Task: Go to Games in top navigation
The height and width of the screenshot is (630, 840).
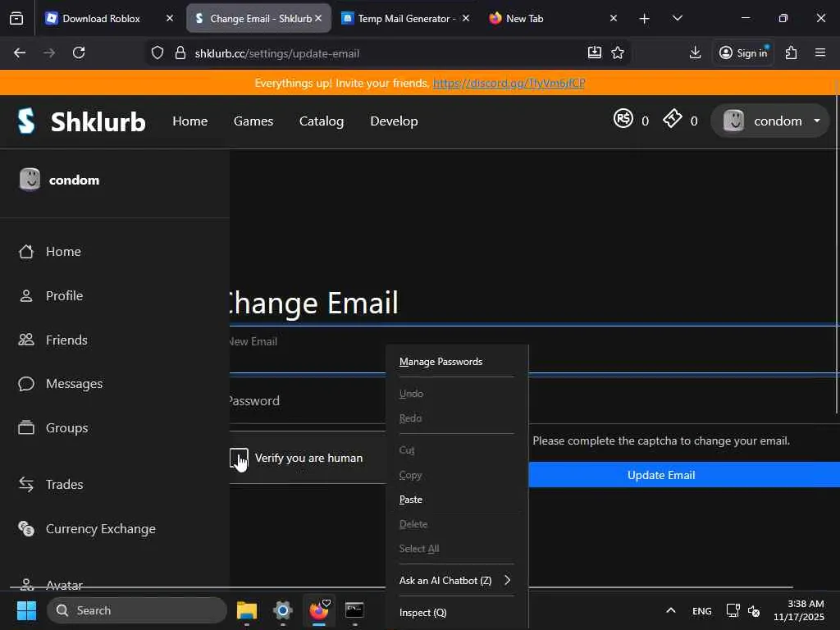Action: coord(253,121)
